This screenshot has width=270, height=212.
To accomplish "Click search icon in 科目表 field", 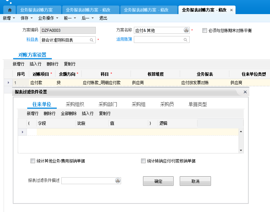I will click(x=92, y=40).
